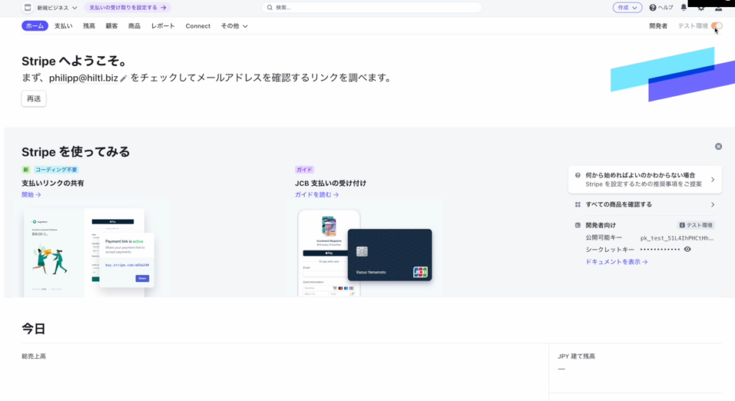Click the 再送 resend button
The image size is (735, 401).
click(x=34, y=98)
